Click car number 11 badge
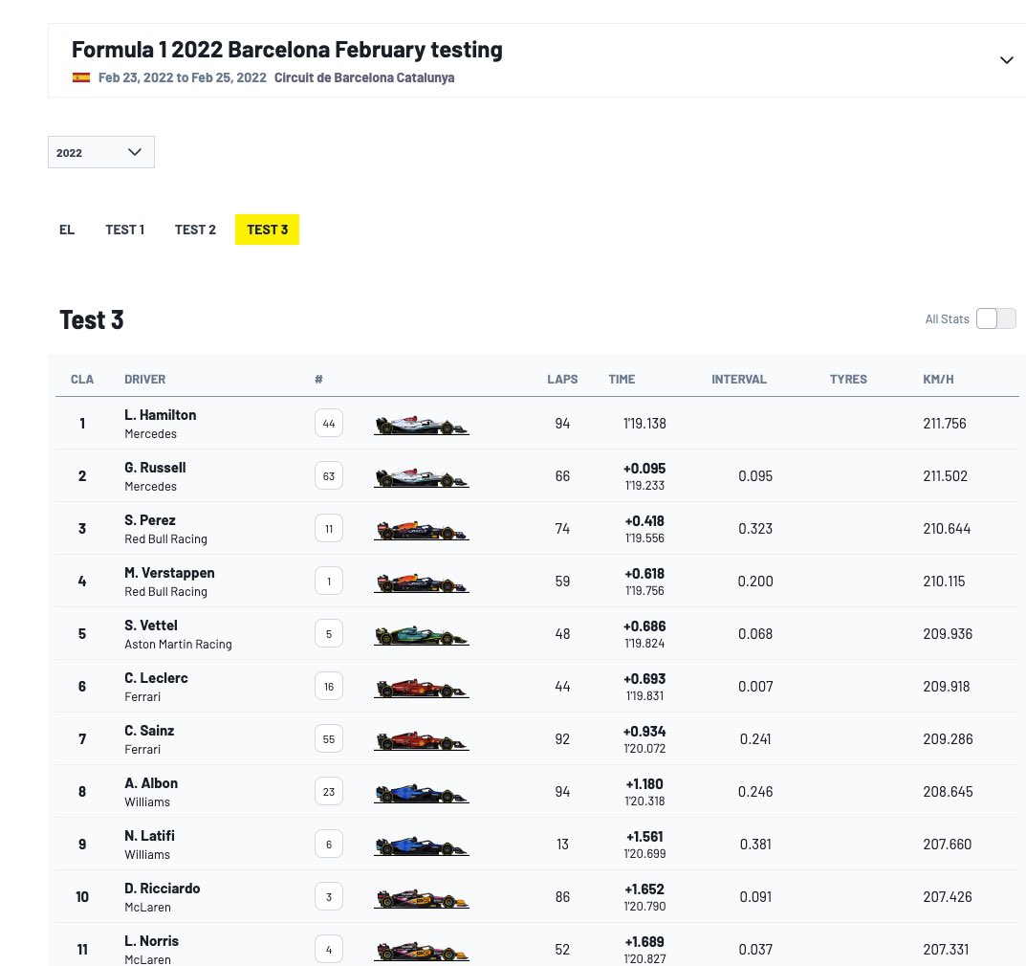Screen dimensions: 1026x966 (x=329, y=529)
